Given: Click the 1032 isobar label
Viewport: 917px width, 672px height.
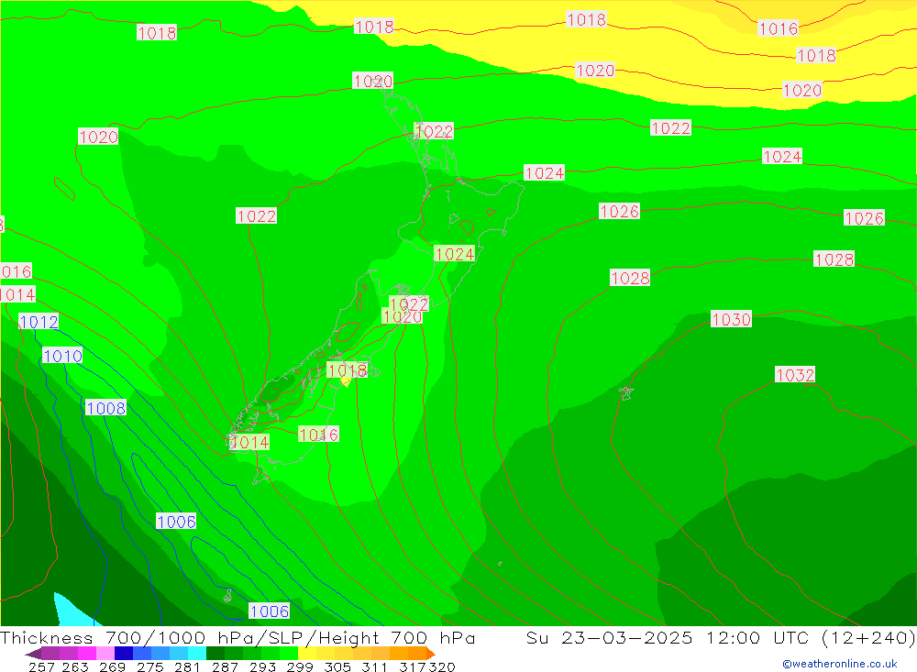Looking at the screenshot, I should pyautogui.click(x=795, y=374).
